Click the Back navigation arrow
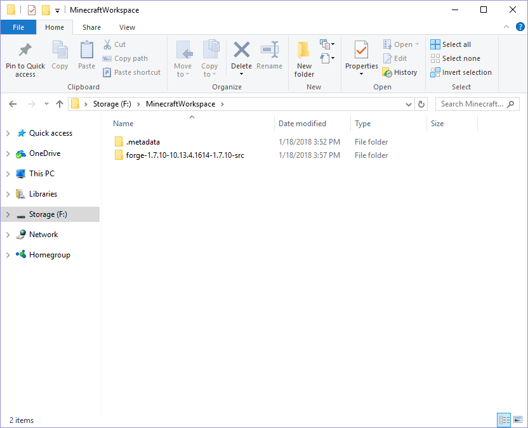The image size is (528, 428). point(13,104)
